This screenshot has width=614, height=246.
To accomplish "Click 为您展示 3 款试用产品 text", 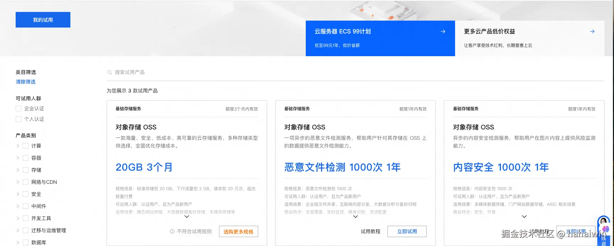I will click(x=132, y=91).
